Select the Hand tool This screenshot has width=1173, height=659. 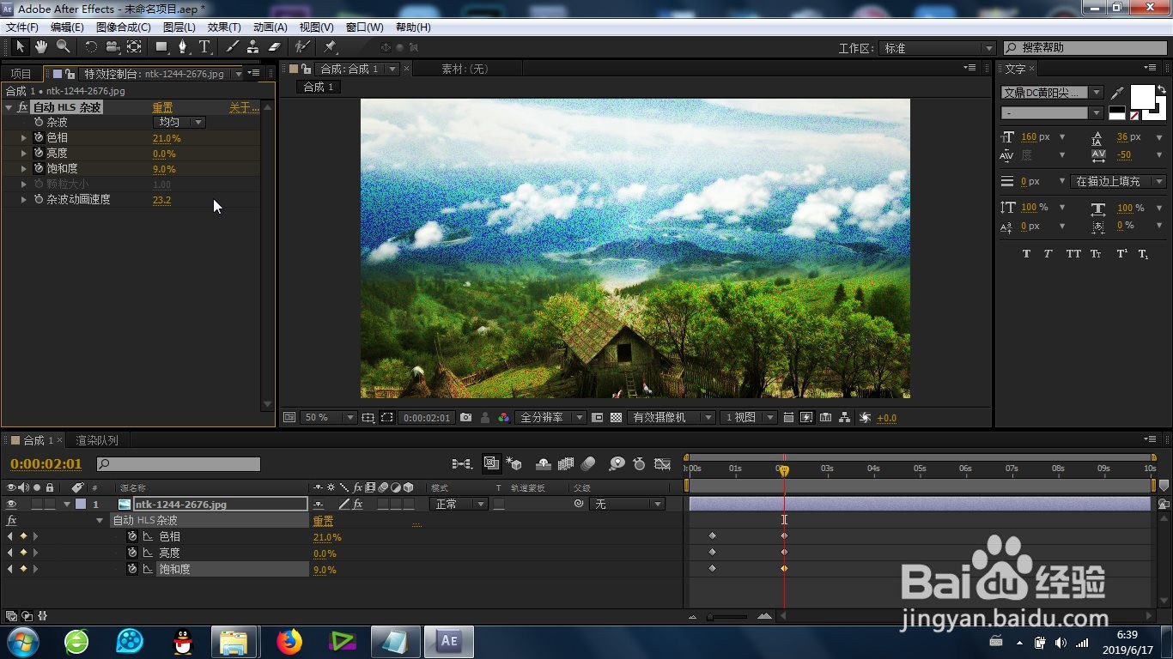pyautogui.click(x=41, y=46)
